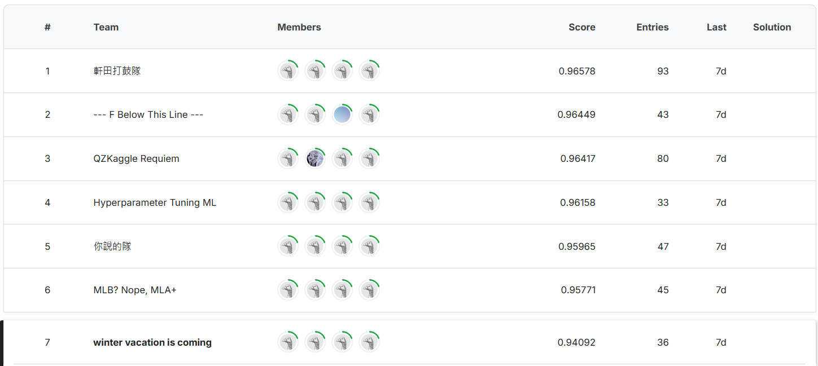Open last member avatar of Hyperparameter Tuning ML
Viewport: 818px width, 366px height.
click(x=369, y=202)
